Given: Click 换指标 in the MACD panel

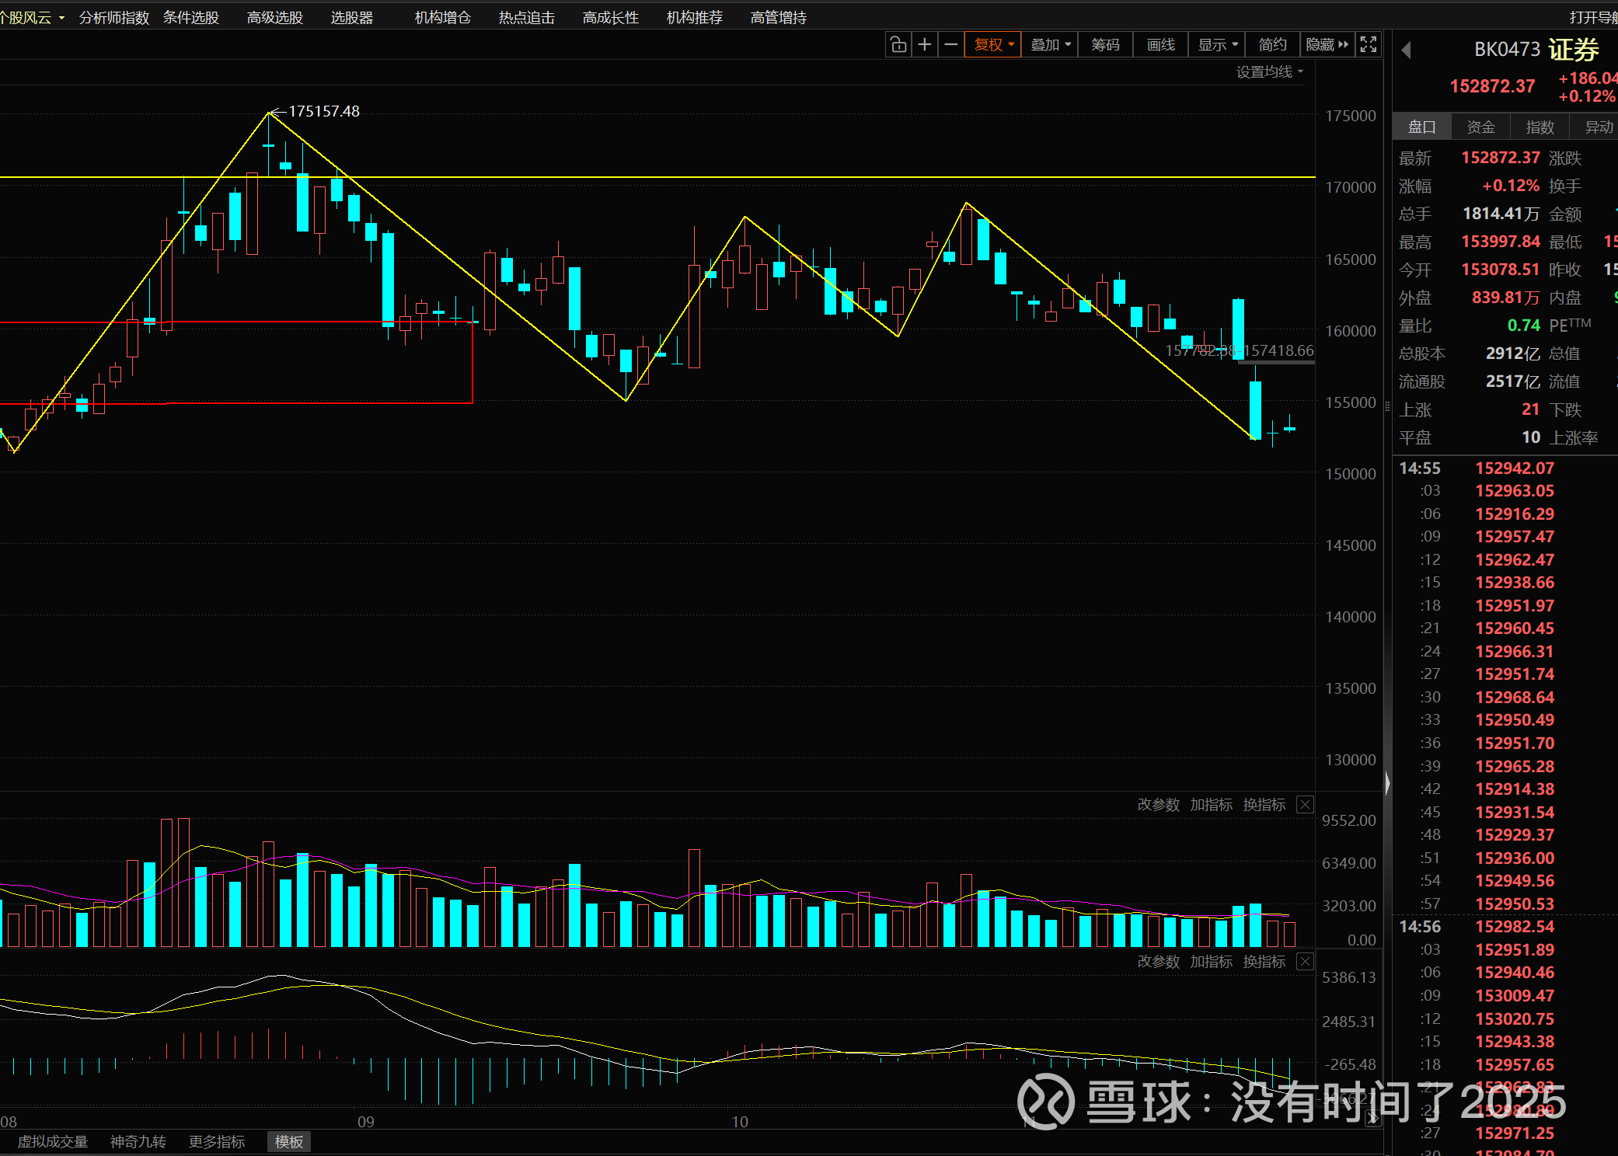Looking at the screenshot, I should pos(1264,962).
